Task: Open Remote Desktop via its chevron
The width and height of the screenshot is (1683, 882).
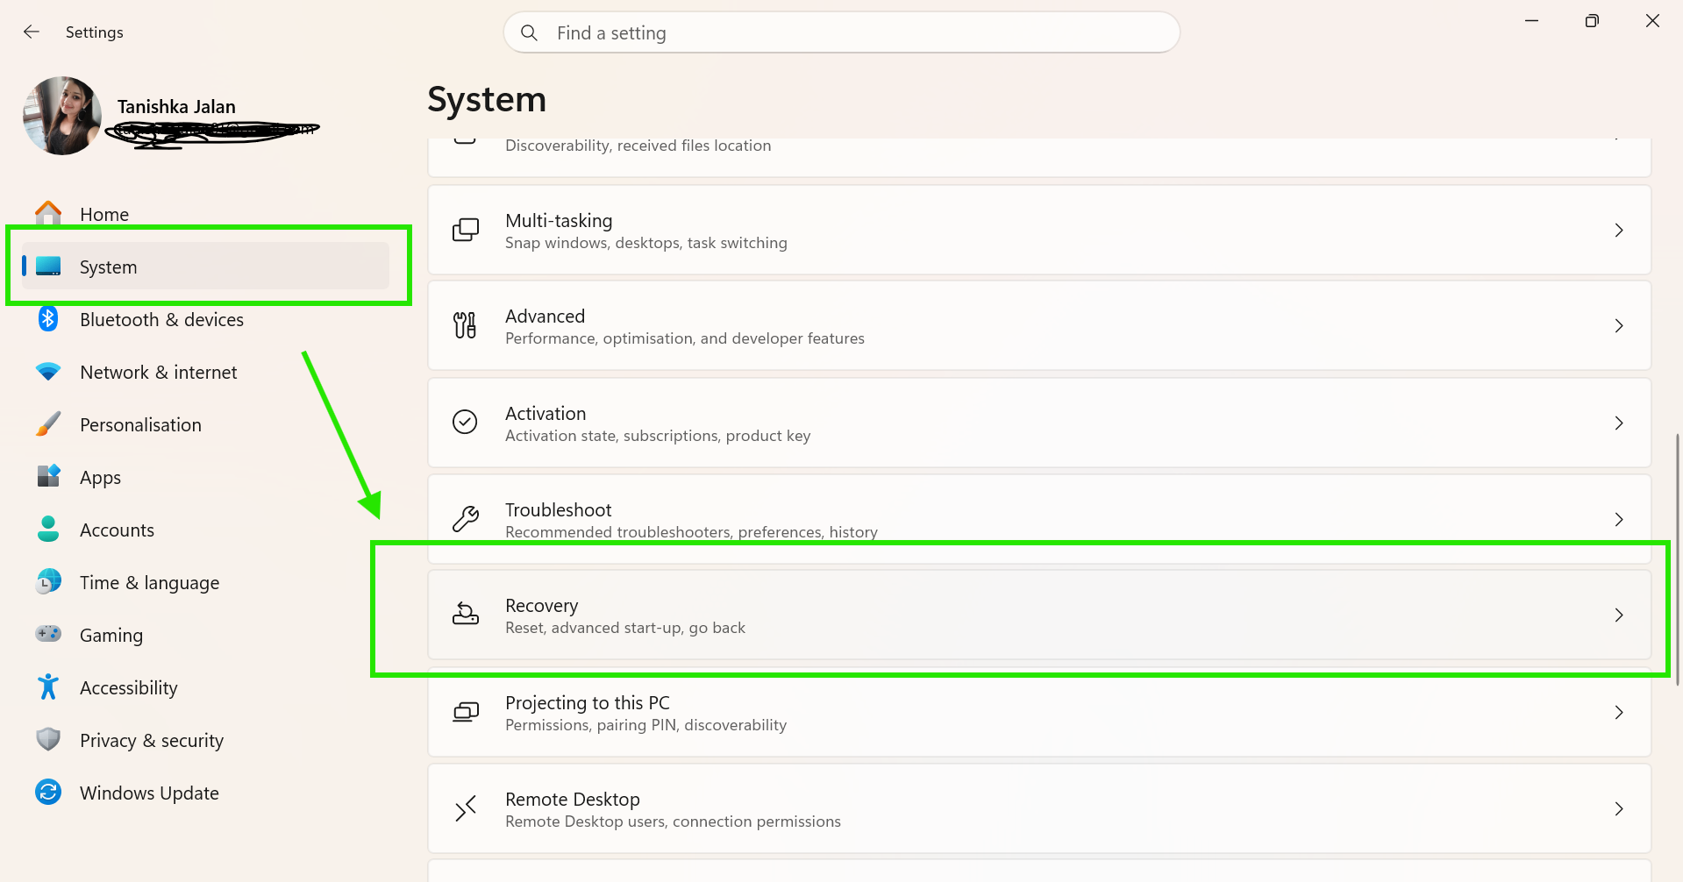Action: (x=1619, y=808)
